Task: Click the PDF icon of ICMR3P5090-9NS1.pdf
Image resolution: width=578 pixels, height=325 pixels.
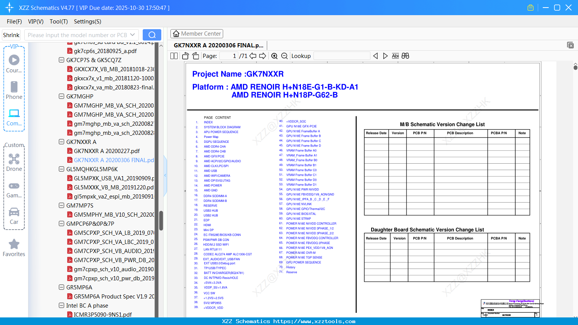Action: pyautogui.click(x=70, y=314)
